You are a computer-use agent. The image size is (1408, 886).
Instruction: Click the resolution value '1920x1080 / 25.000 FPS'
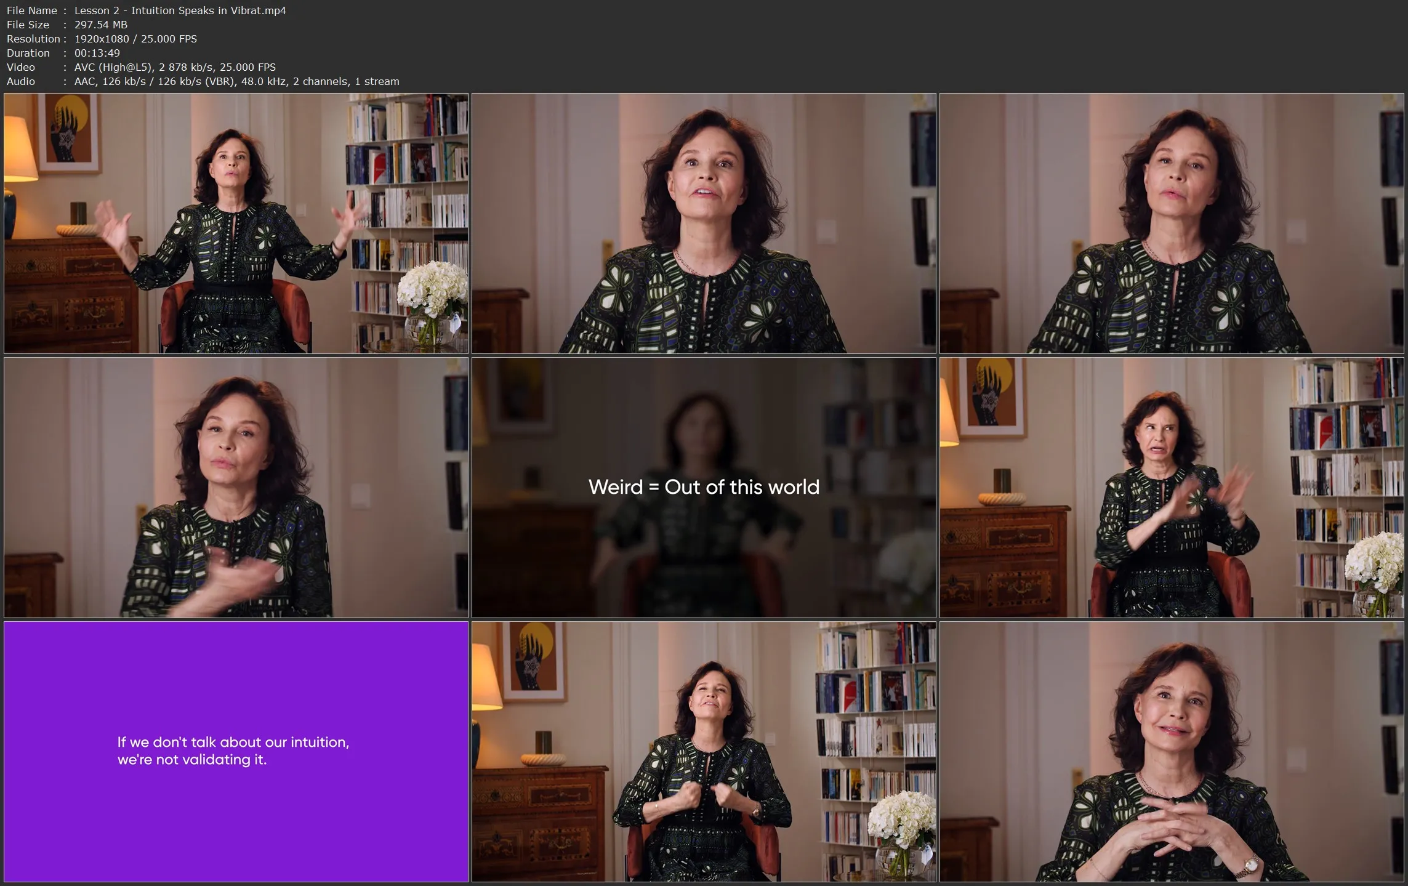[135, 39]
